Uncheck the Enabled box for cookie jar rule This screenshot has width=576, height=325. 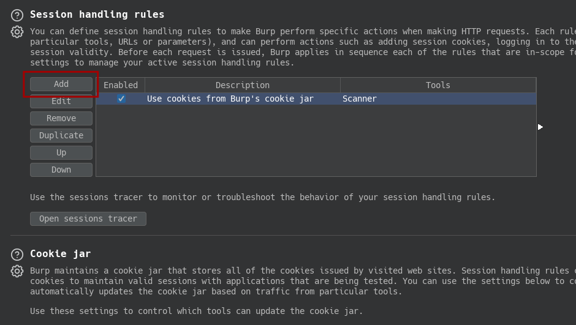pyautogui.click(x=121, y=99)
